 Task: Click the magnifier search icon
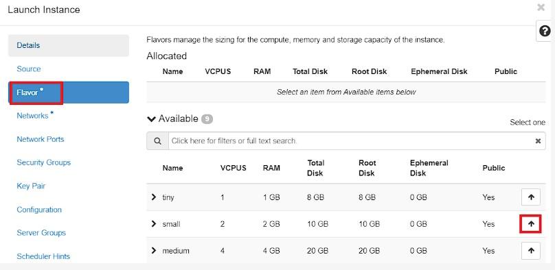pos(157,140)
